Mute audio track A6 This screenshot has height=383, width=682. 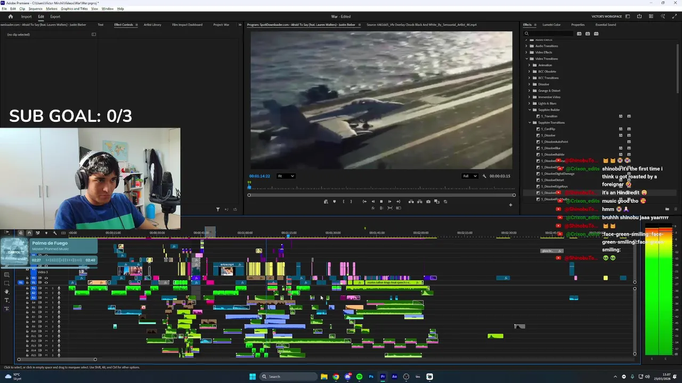coord(46,312)
